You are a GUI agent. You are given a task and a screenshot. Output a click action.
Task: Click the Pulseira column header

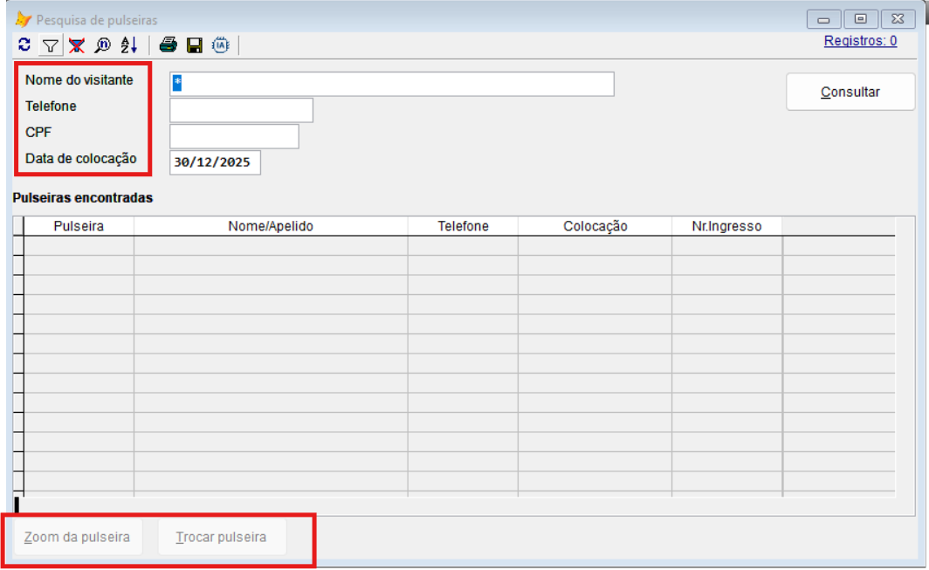[79, 226]
